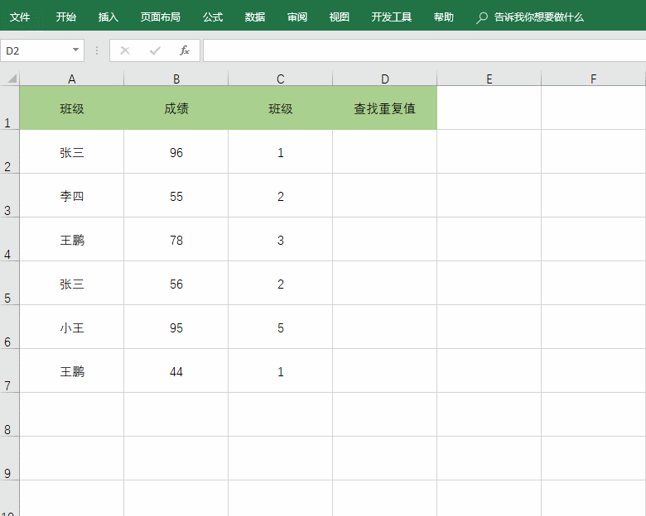Expand the Name Box dropdown arrow
The width and height of the screenshot is (646, 516).
(75, 50)
